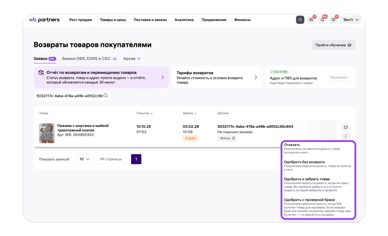Switch to Заявки DBS, EDBS и C&C tab
The height and width of the screenshot is (236, 388).
click(86, 59)
